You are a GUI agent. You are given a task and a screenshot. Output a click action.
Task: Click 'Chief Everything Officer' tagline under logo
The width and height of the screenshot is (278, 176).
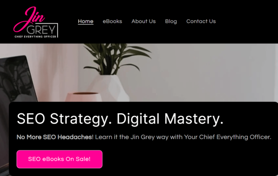[35, 37]
